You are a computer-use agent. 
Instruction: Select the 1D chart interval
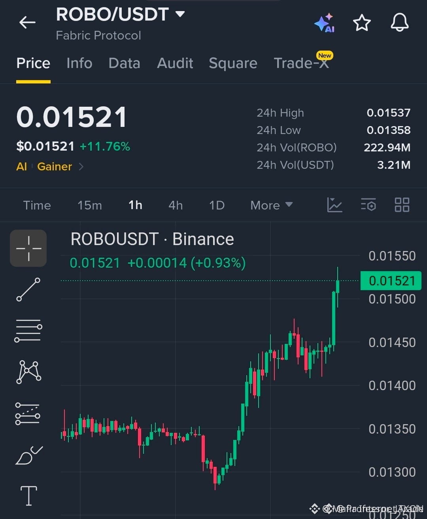pyautogui.click(x=217, y=205)
